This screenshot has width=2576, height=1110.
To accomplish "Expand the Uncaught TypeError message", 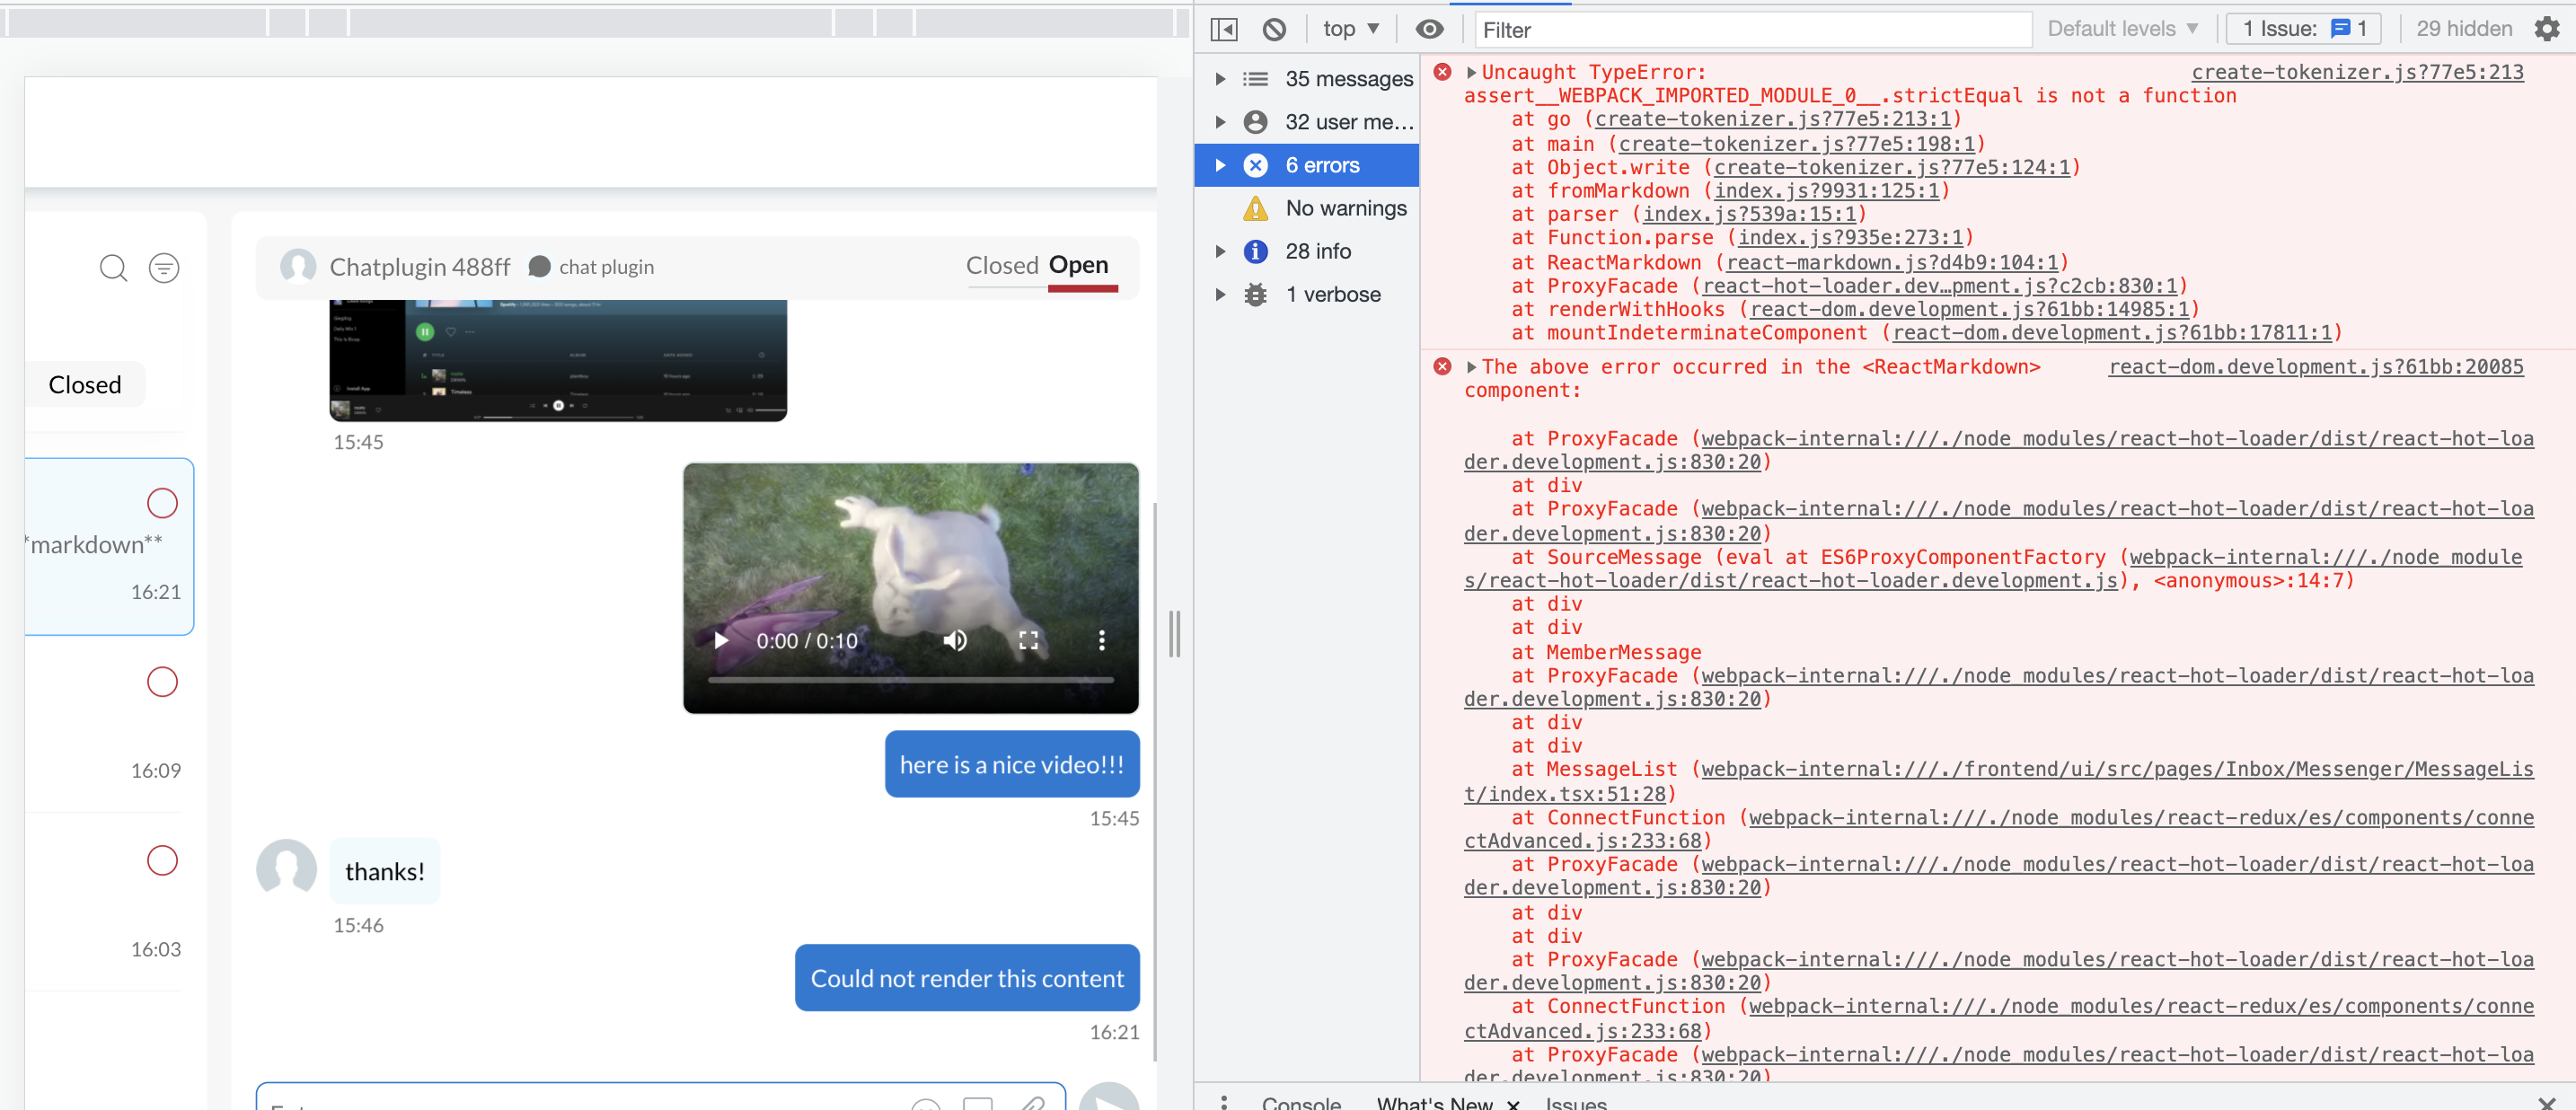I will (1471, 72).
